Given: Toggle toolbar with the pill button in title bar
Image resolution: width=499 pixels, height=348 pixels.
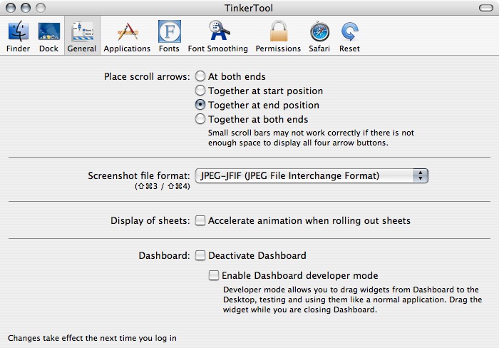Looking at the screenshot, I should 486,8.
